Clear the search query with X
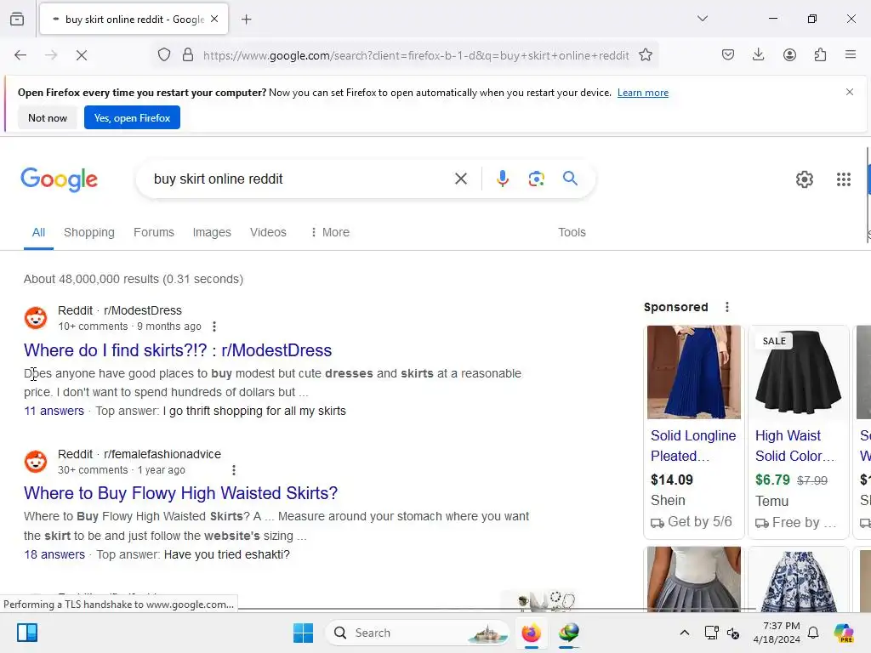 click(461, 179)
